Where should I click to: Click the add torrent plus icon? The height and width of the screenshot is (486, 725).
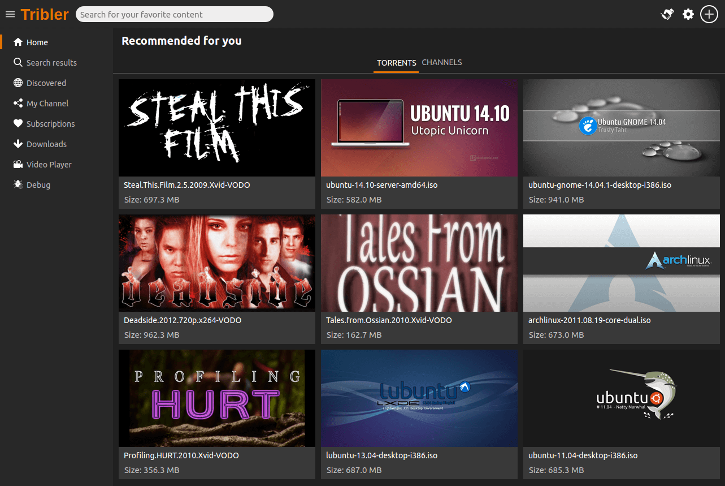point(709,14)
